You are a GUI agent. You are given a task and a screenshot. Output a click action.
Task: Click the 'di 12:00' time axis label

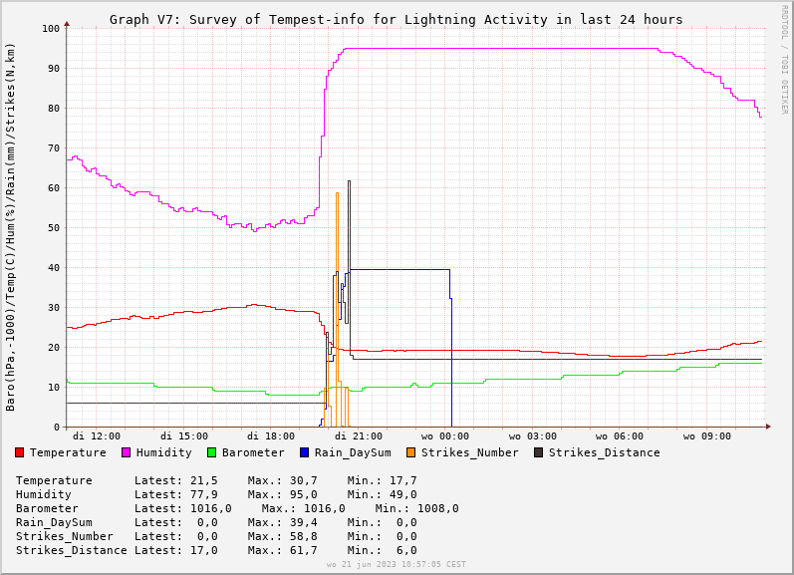tap(97, 435)
